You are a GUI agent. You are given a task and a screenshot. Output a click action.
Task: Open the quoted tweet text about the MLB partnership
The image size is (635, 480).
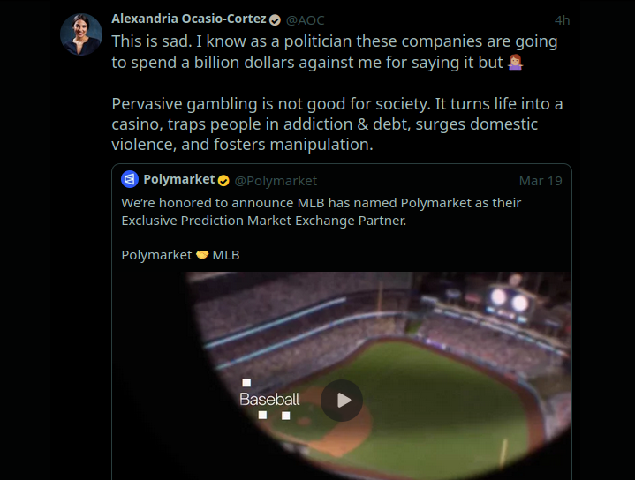[321, 212]
